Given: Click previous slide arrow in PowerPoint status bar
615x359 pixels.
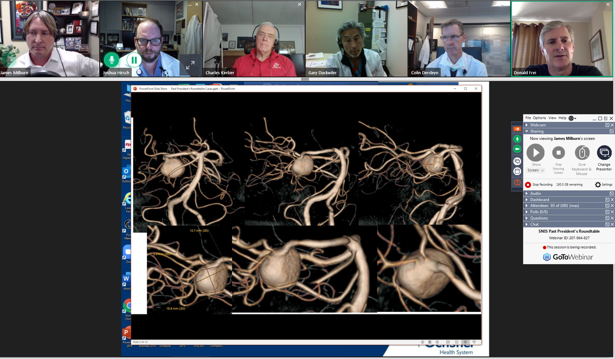Looking at the screenshot, I should (423, 342).
